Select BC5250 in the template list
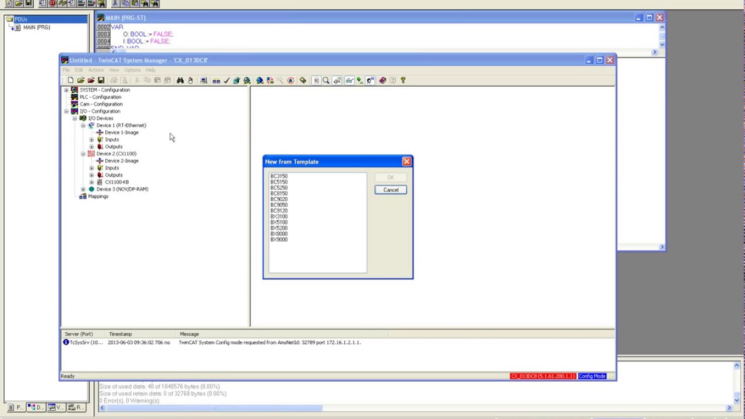The height and width of the screenshot is (419, 745). (x=279, y=187)
